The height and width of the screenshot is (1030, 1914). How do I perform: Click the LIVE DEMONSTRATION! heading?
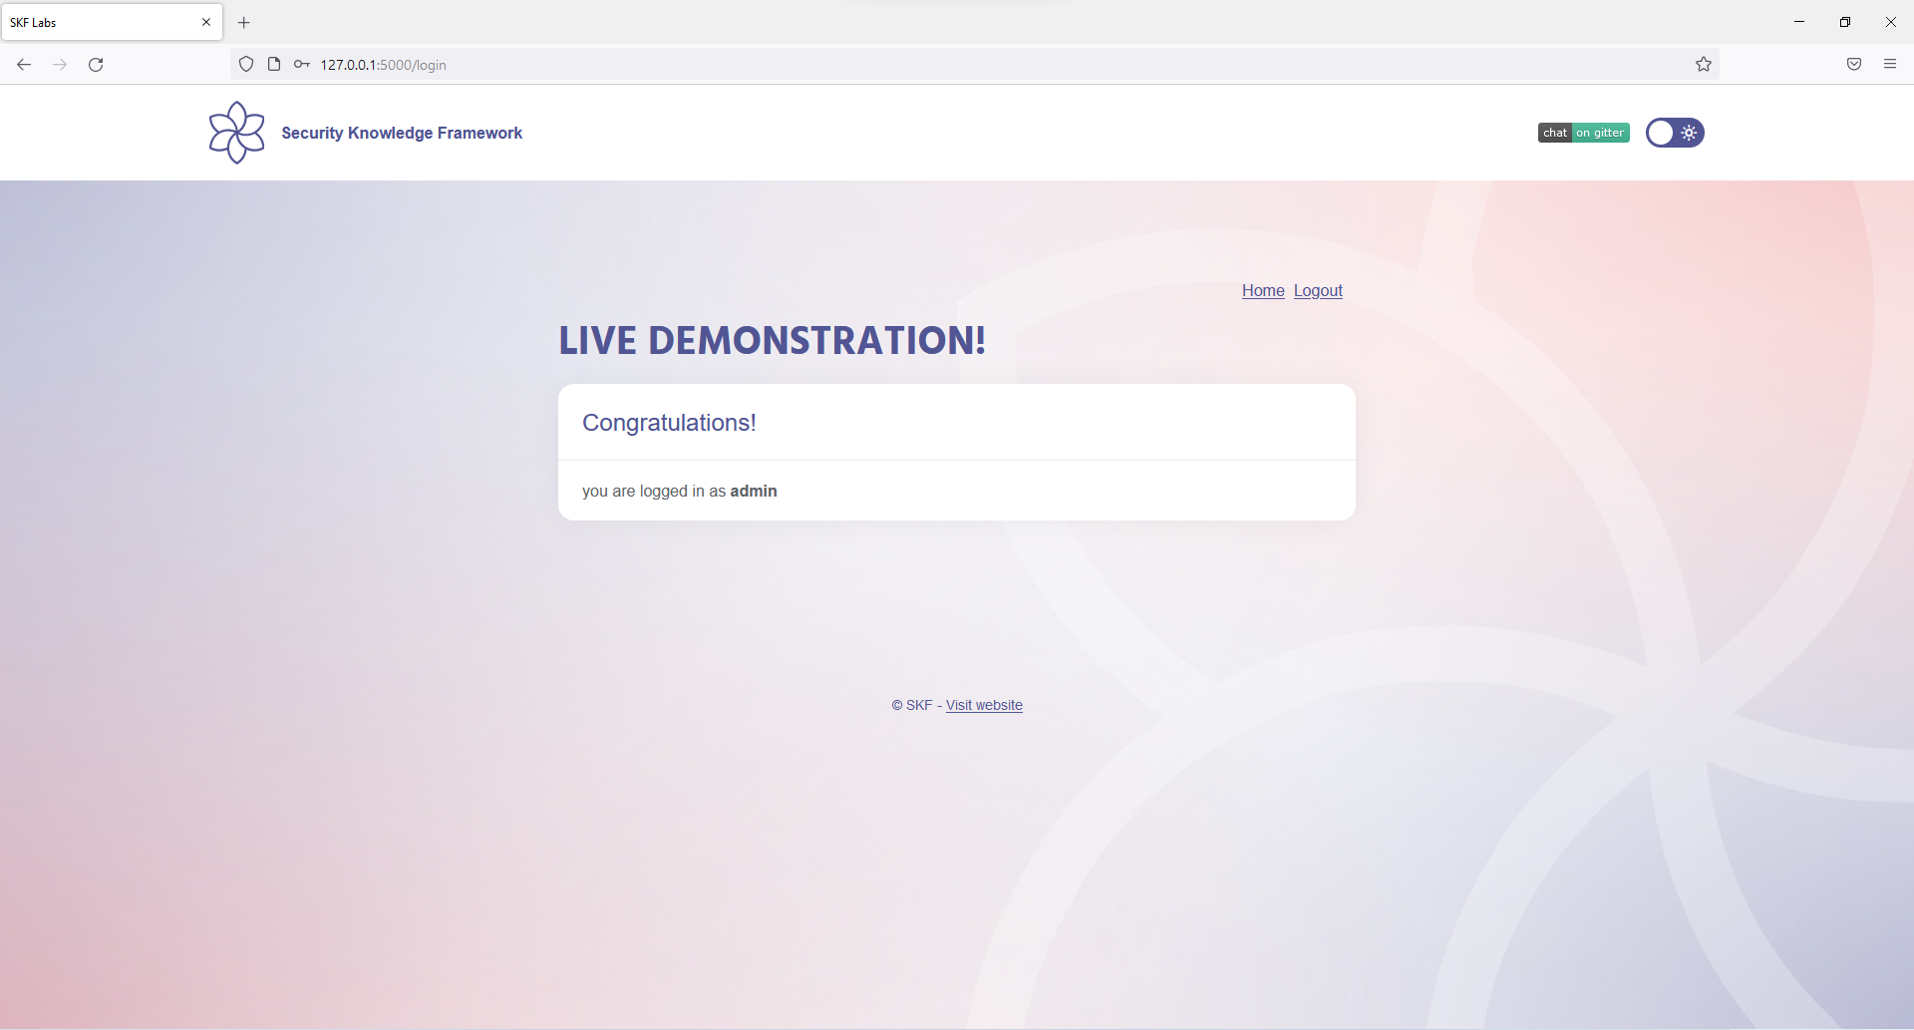[773, 341]
